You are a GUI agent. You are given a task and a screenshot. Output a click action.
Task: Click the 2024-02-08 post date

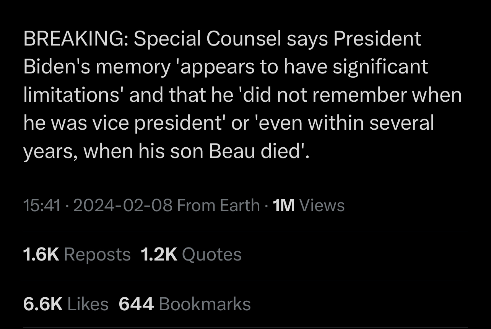[x=123, y=205]
